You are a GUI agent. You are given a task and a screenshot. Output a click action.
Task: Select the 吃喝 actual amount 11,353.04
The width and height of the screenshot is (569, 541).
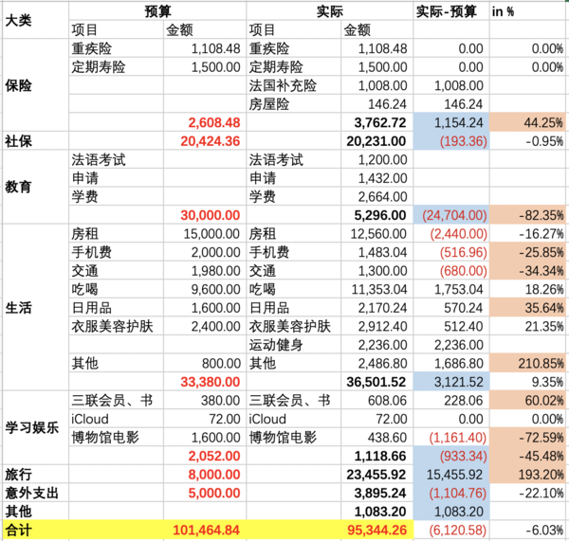[x=377, y=289]
